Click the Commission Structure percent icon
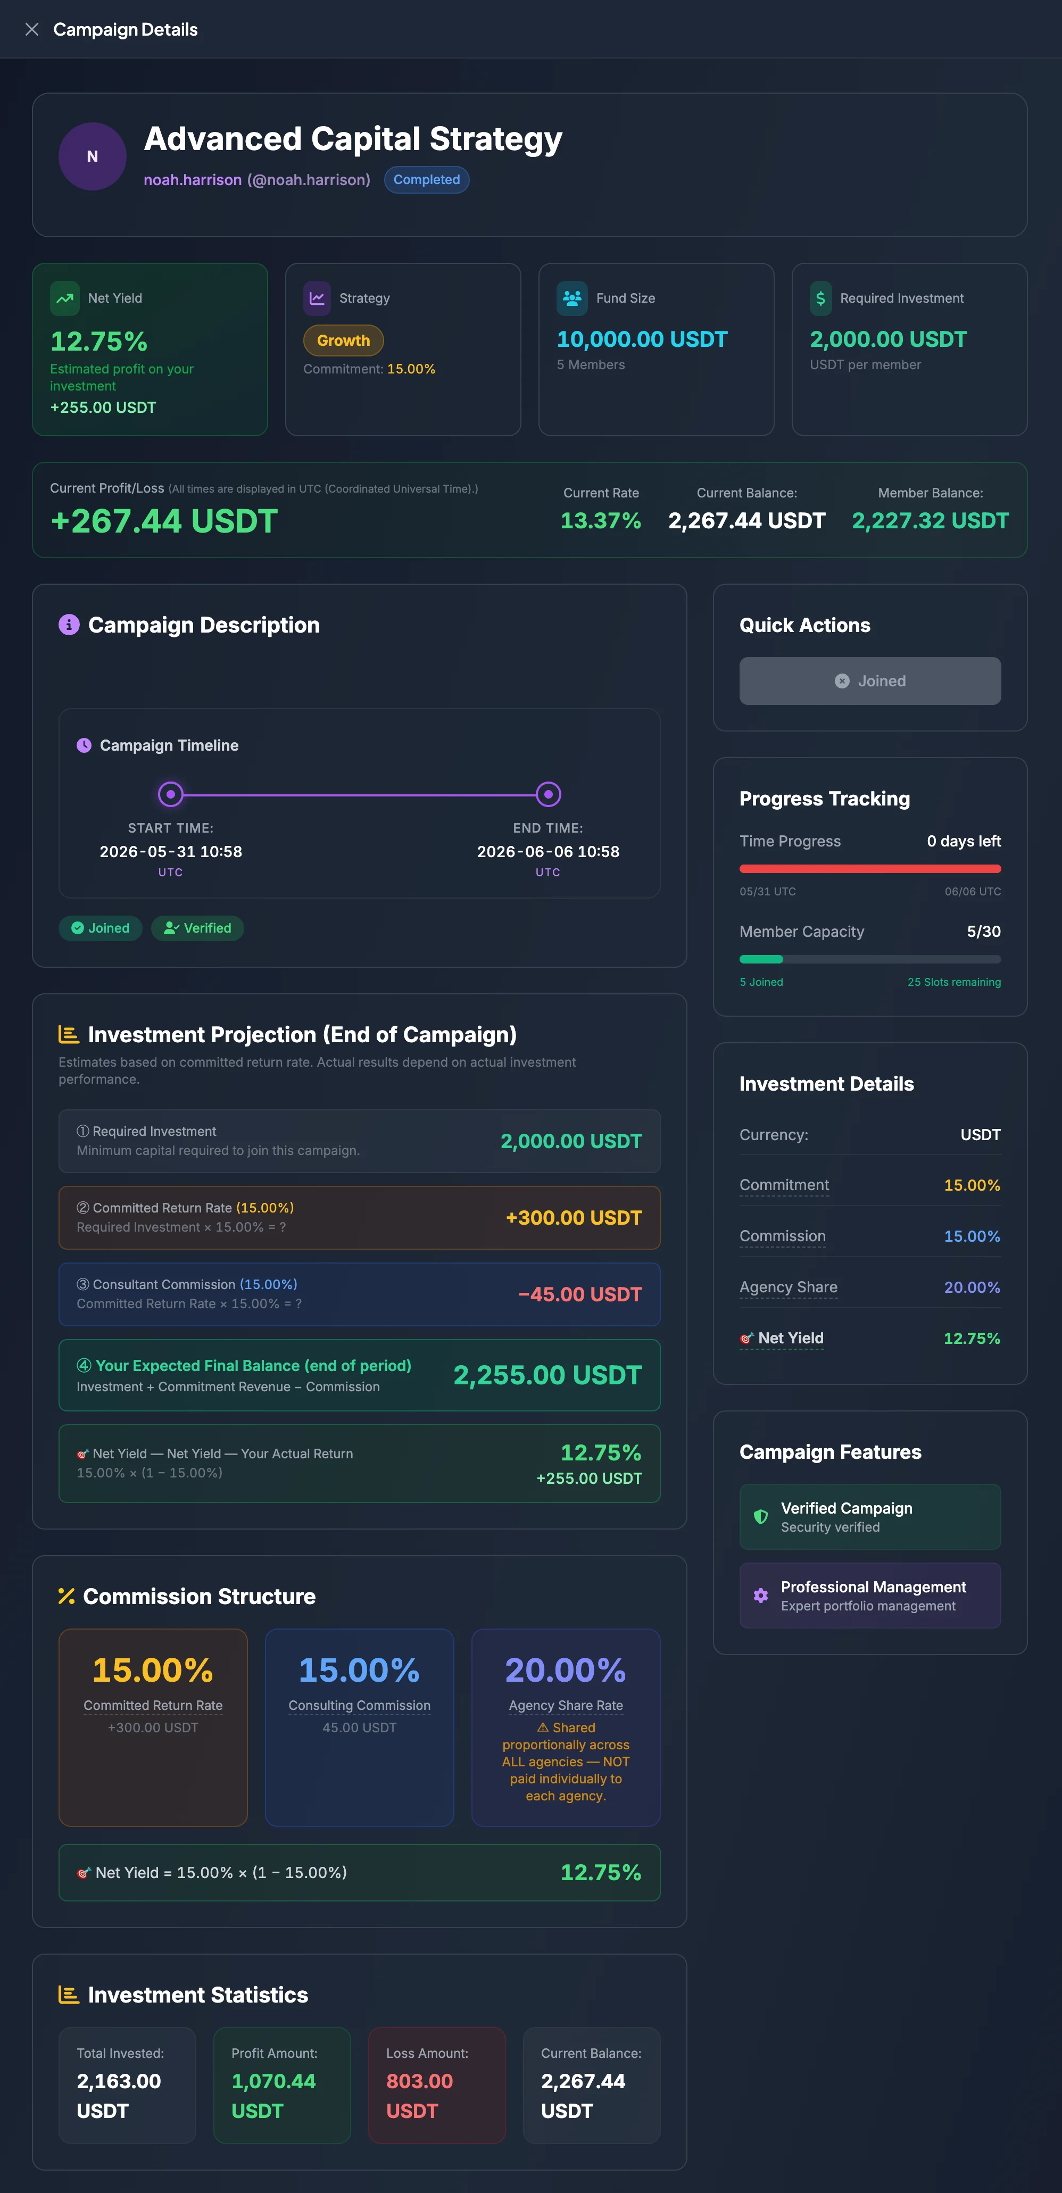 (x=67, y=1596)
